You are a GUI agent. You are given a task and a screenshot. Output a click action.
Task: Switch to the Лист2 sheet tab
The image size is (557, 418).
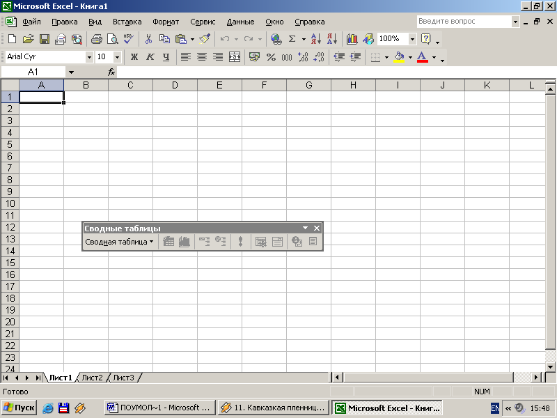click(92, 378)
